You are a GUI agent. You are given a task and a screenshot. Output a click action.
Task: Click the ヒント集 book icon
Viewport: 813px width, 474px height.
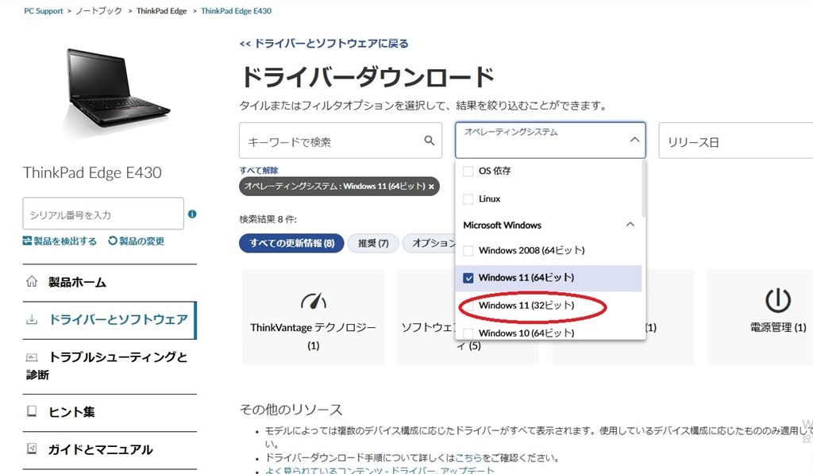tap(32, 411)
